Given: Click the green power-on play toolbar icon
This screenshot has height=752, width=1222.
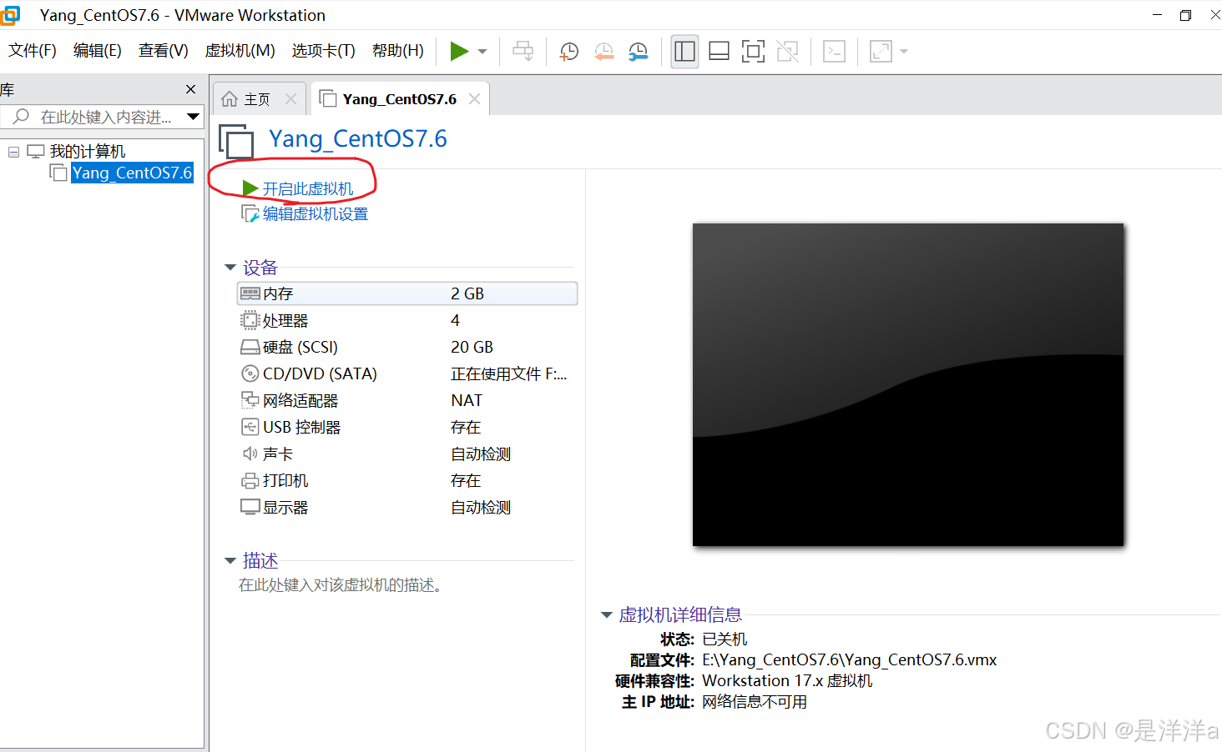Looking at the screenshot, I should click(459, 51).
